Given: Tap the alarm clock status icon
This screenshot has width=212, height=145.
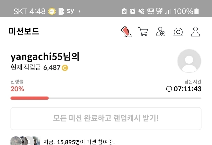Looking at the screenshot, I should point(132,11).
